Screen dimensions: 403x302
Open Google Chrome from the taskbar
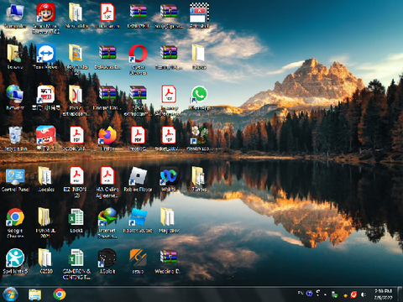pyautogui.click(x=60, y=294)
